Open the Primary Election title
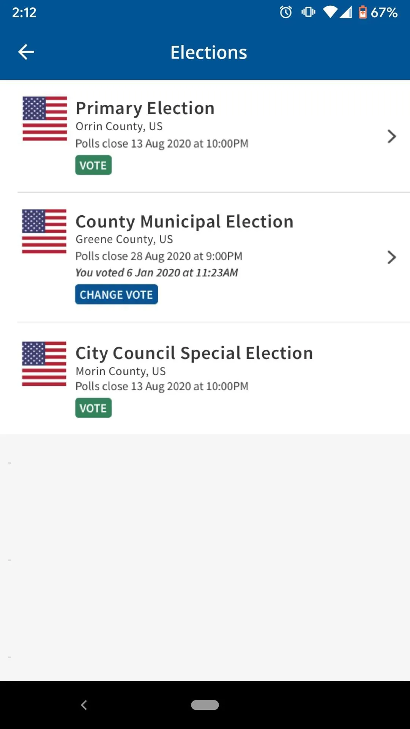Screen dimensions: 410x729 pos(145,108)
